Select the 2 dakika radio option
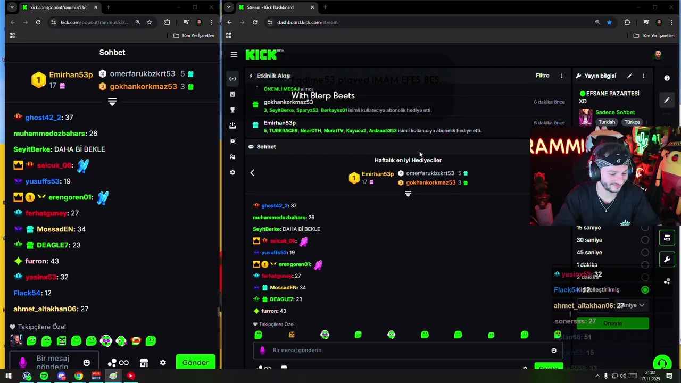681x383 pixels. pos(645,277)
